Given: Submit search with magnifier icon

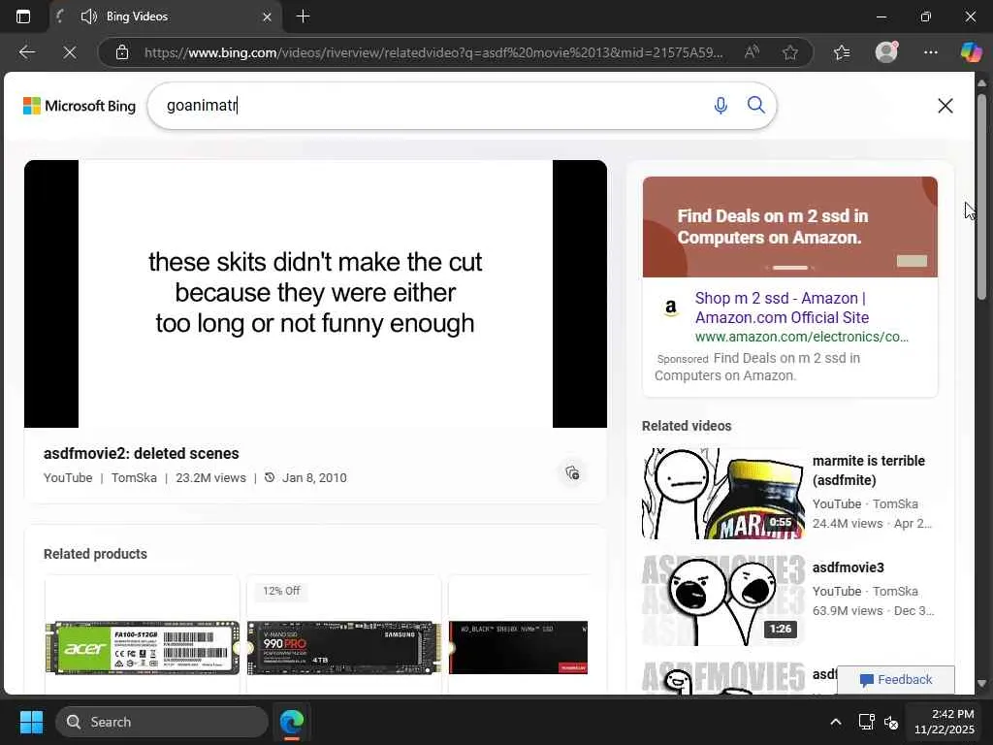Looking at the screenshot, I should pyautogui.click(x=756, y=105).
